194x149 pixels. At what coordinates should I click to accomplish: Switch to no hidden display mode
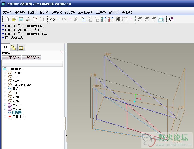click(x=154, y=19)
